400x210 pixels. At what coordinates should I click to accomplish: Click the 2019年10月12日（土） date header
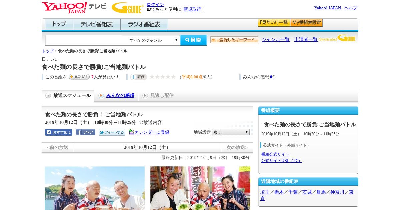pos(147,147)
